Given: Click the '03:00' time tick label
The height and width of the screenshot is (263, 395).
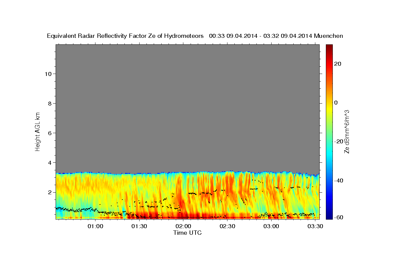Looking at the screenshot, I should [x=272, y=226].
